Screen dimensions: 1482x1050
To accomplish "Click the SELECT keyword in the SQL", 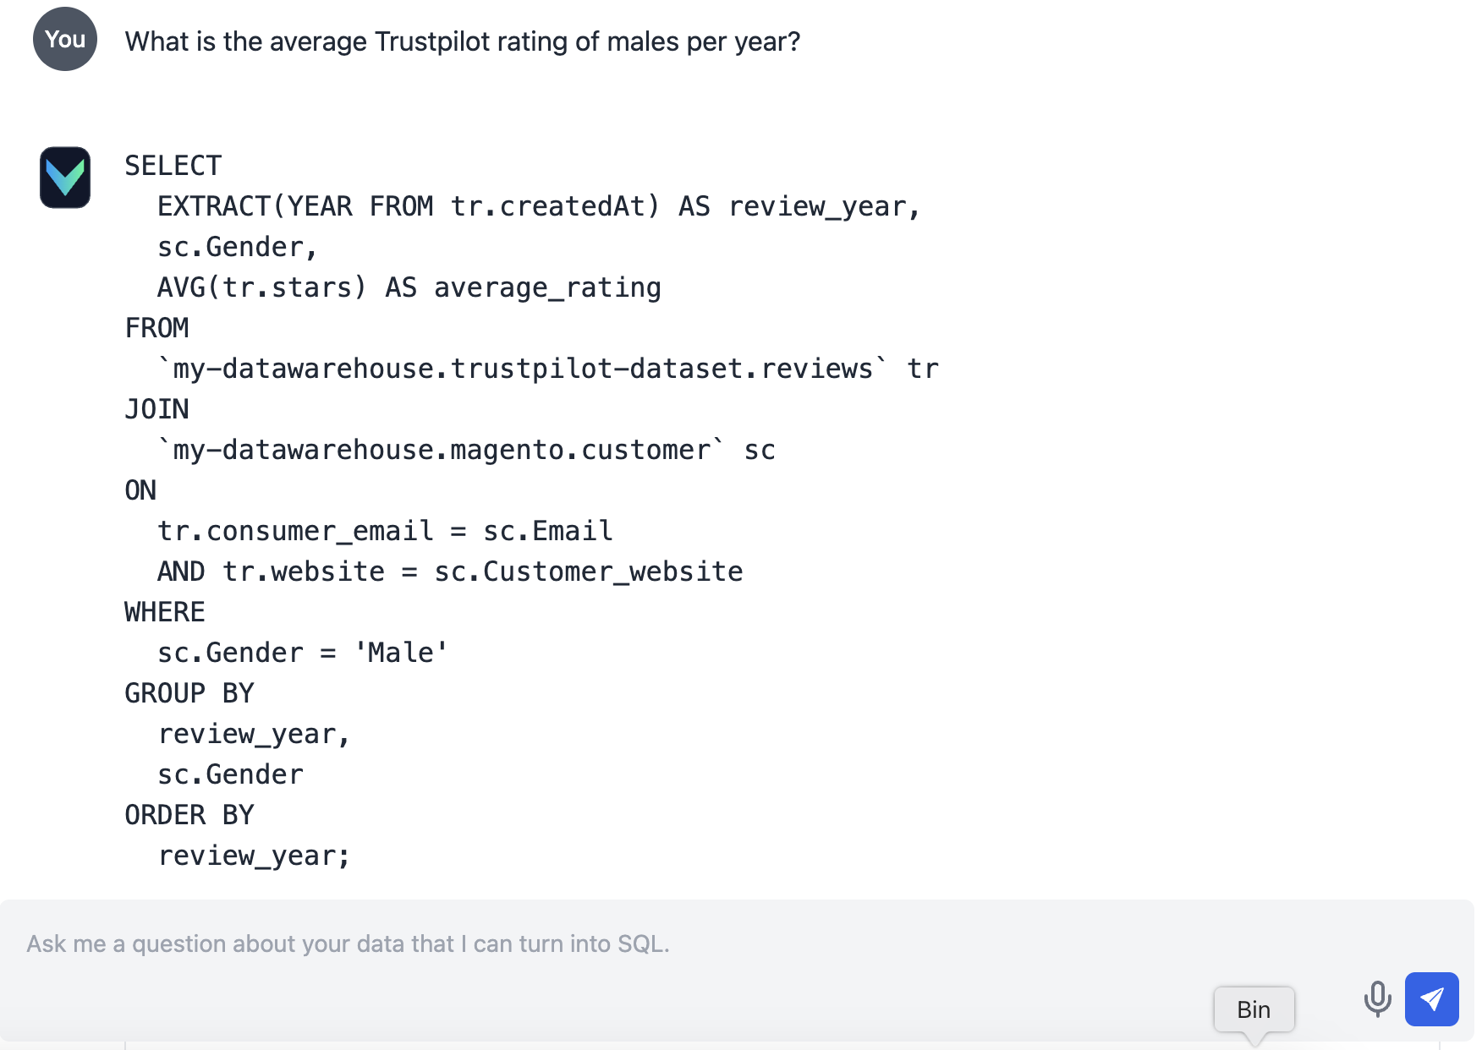I will point(173,166).
